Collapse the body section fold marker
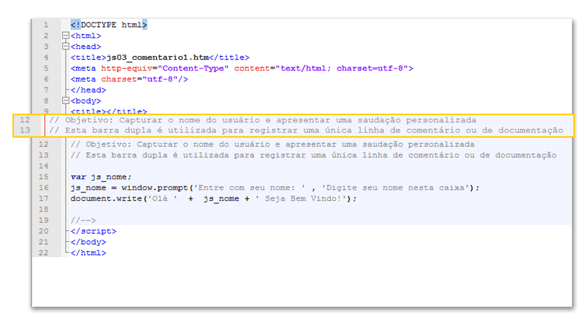Image resolution: width=588 pixels, height=322 pixels. coord(66,101)
